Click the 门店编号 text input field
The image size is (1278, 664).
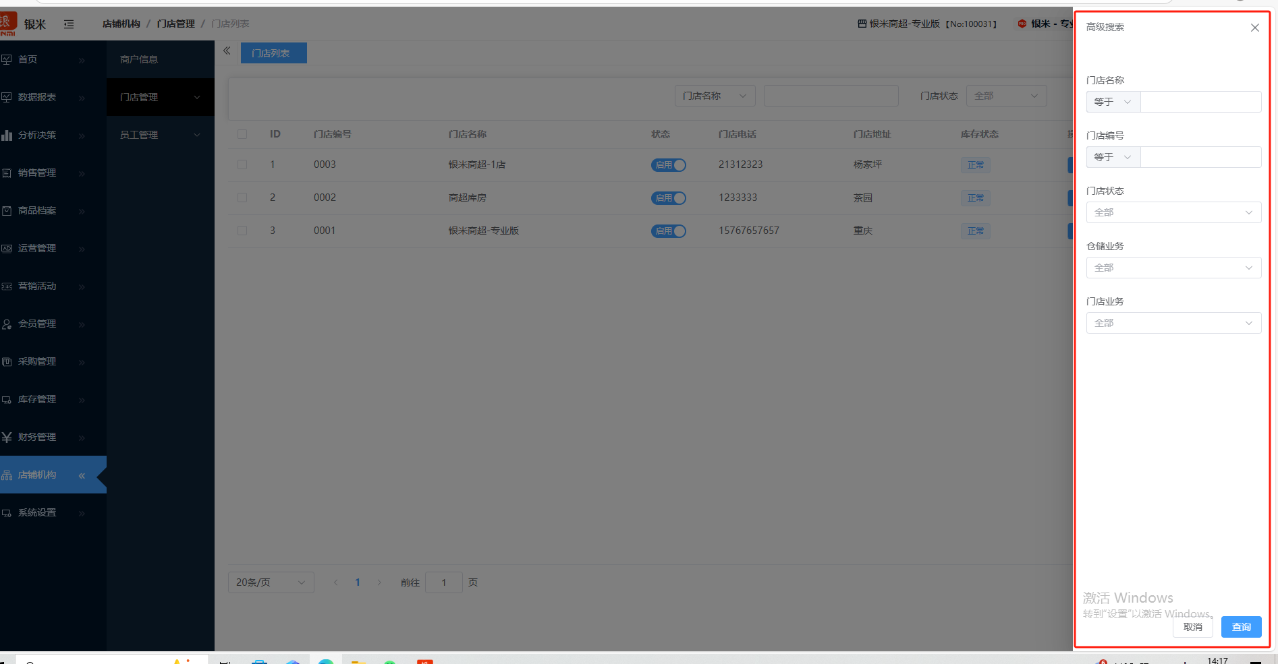pyautogui.click(x=1200, y=157)
